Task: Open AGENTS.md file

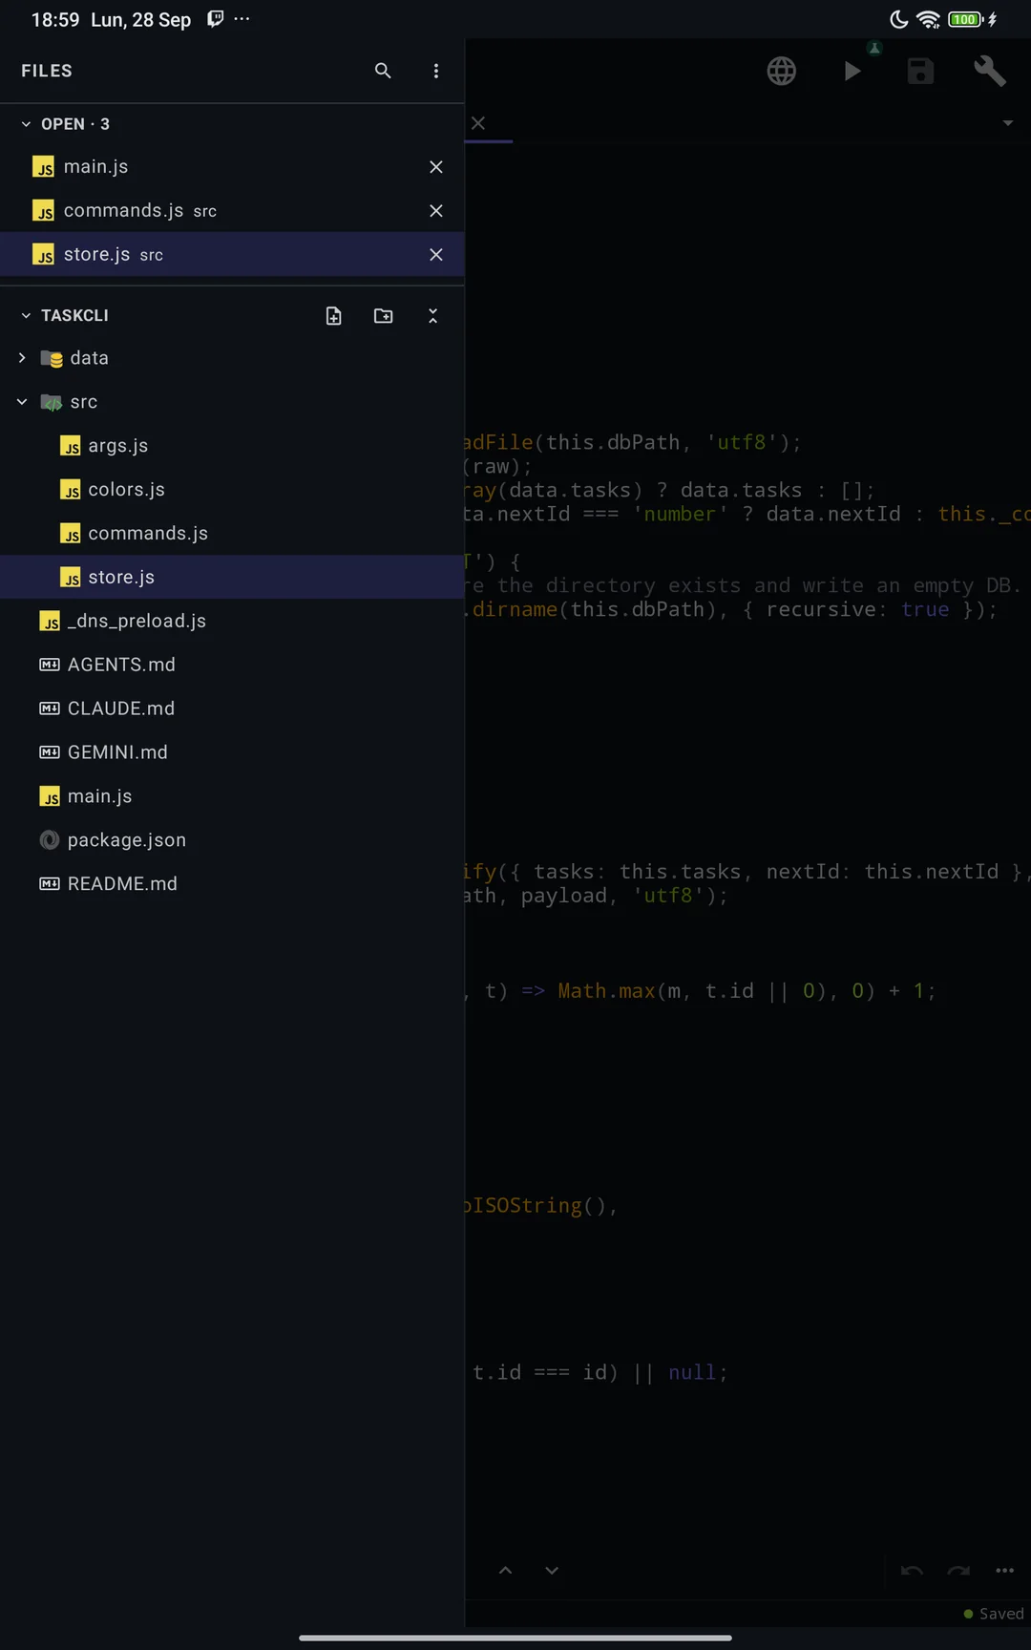Action: click(232, 666)
